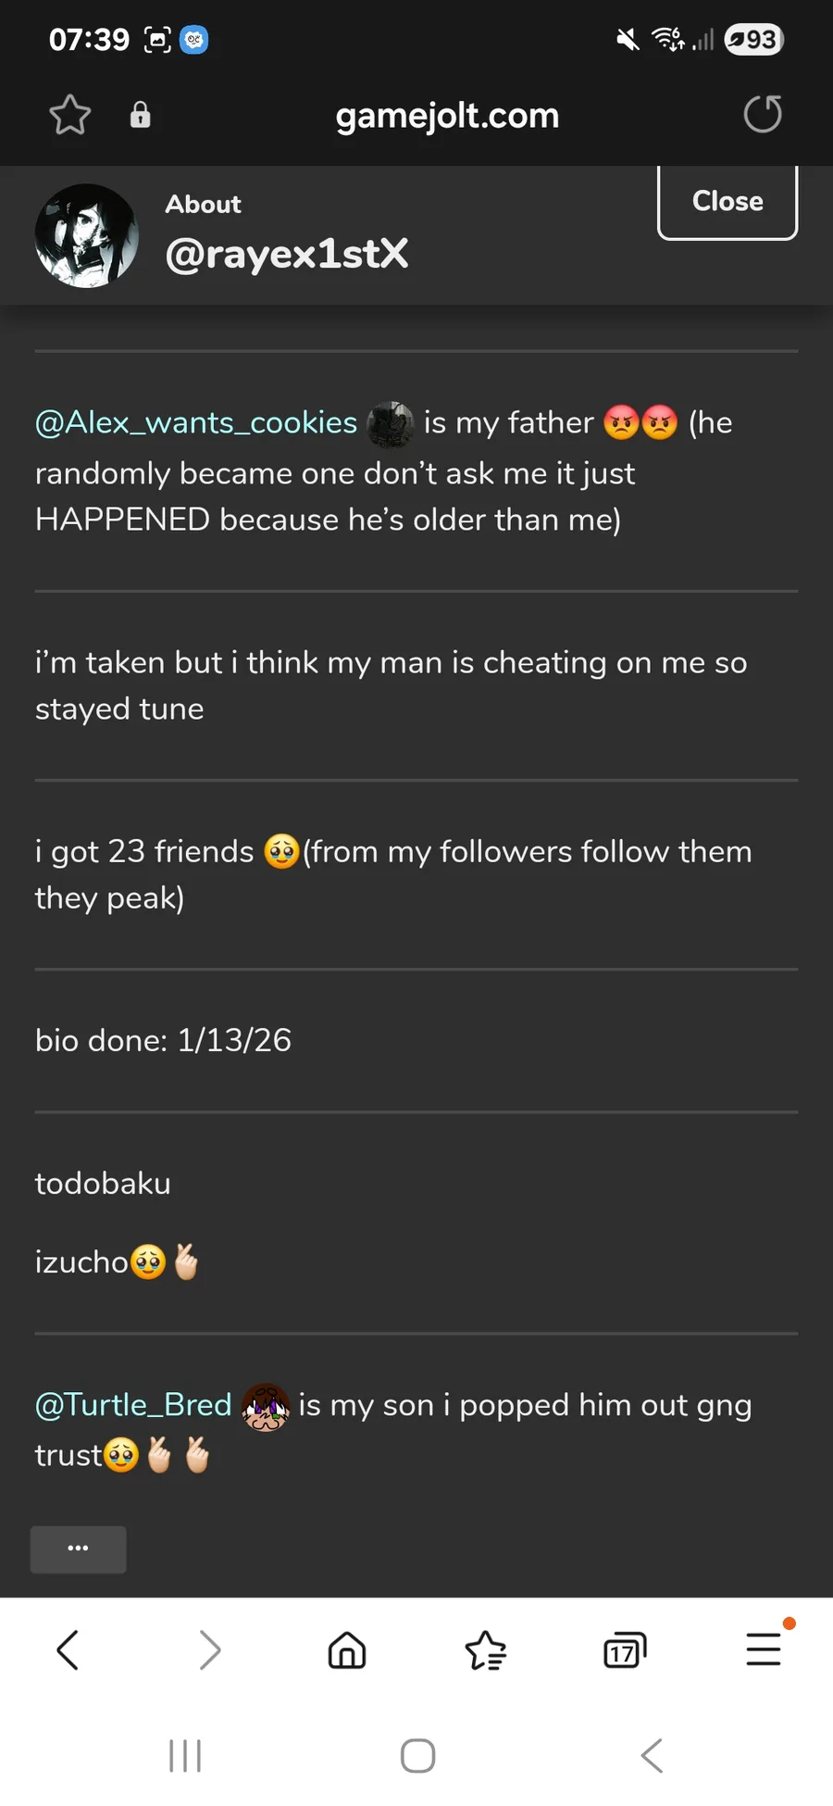Open the browser hamburger menu
This screenshot has width=833, height=1806.
click(x=764, y=1649)
